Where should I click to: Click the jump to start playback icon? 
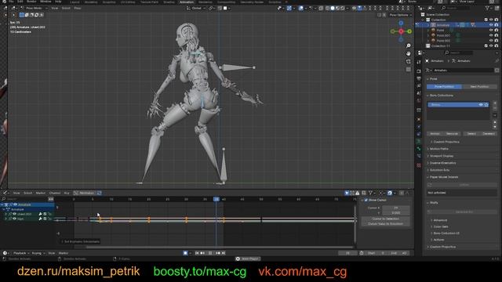pos(197,253)
